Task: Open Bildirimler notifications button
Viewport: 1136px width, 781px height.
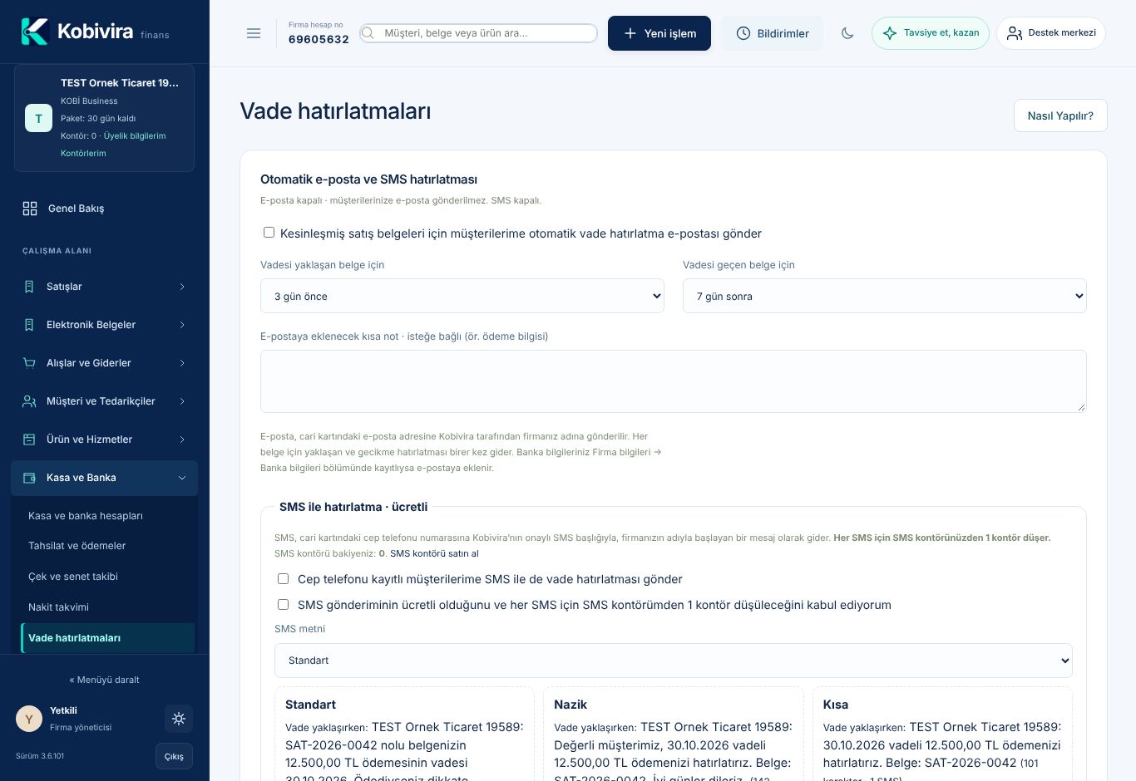Action: click(772, 33)
